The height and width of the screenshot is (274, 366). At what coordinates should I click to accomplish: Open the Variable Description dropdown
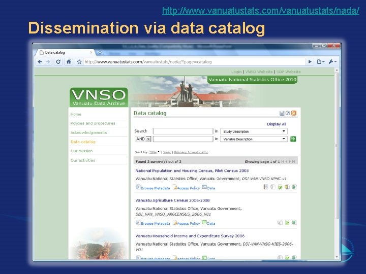click(254, 139)
